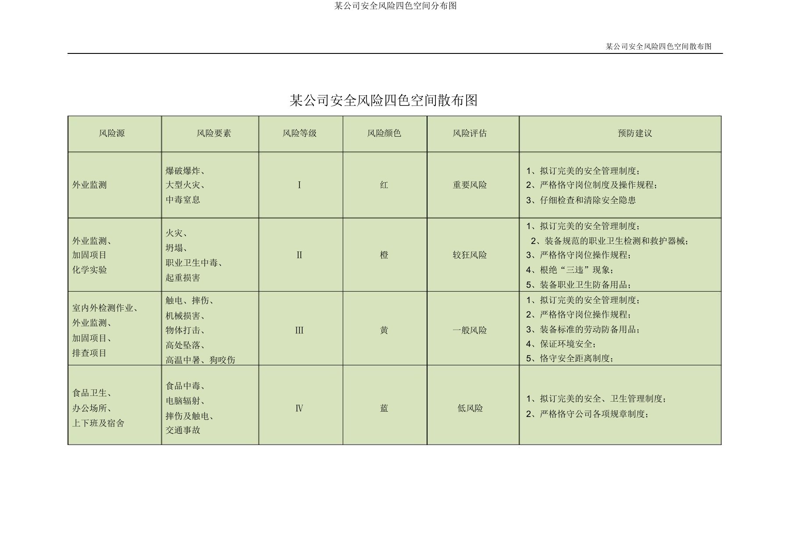
Task: Click the text 机械损害、
Action: point(185,315)
